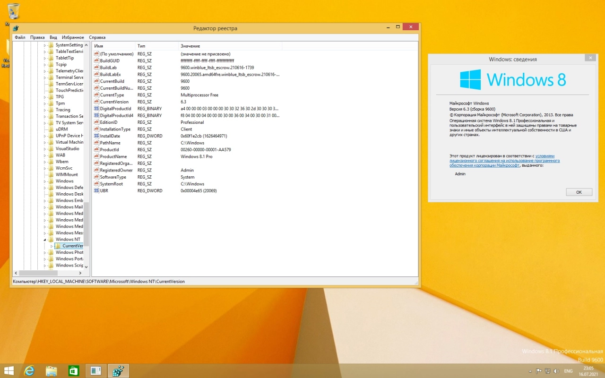Image resolution: width=605 pixels, height=378 pixels.
Task: Click the DigitalProductId binary value icon
Action: click(x=96, y=109)
